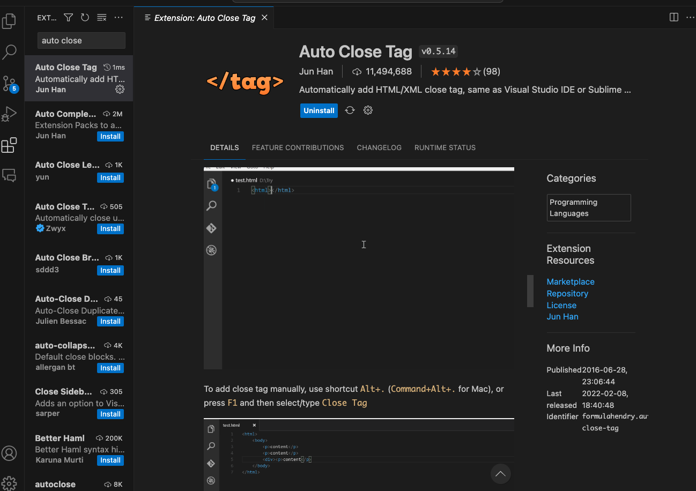Open gear menu for Auto Close Tag list item
Image resolution: width=696 pixels, height=491 pixels.
(x=120, y=90)
